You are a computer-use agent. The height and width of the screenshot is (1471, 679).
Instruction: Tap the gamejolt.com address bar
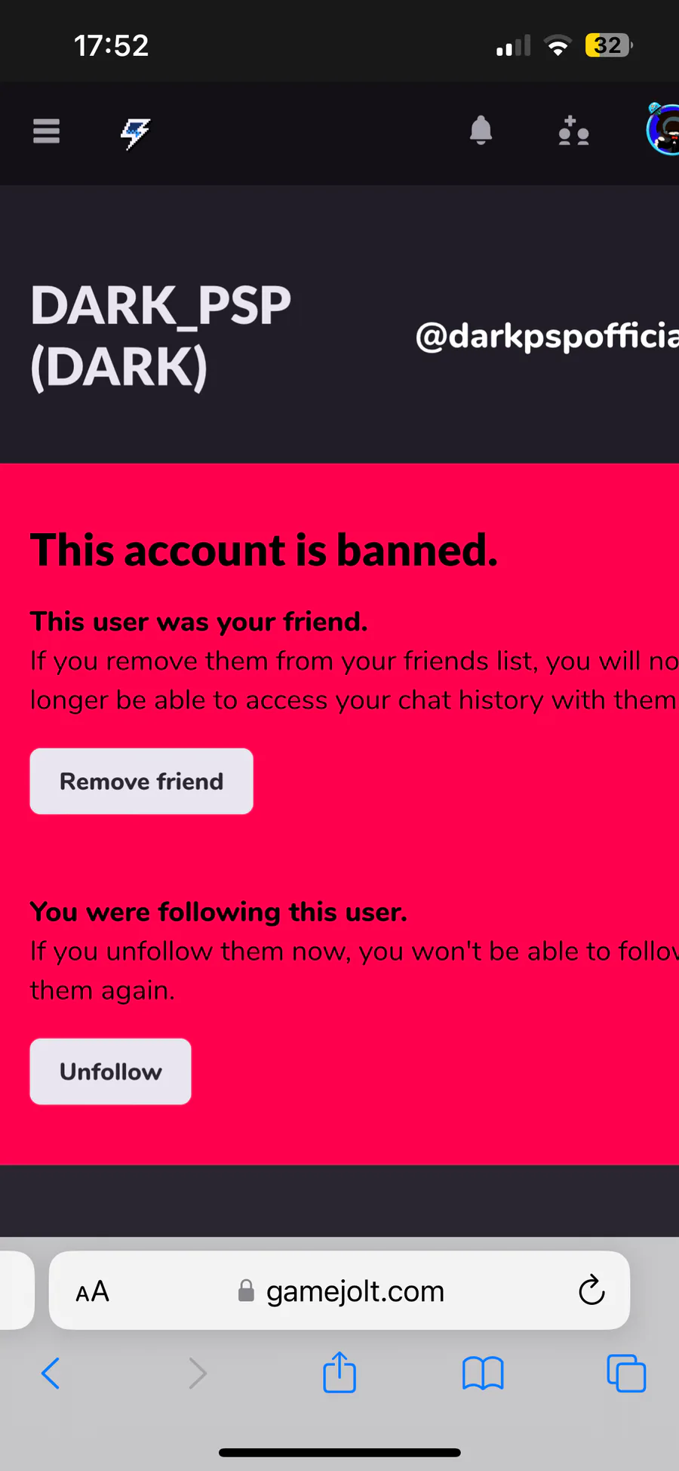coord(339,1291)
